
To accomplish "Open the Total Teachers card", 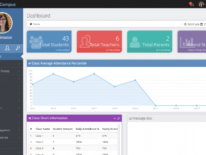I will (x=99, y=42).
